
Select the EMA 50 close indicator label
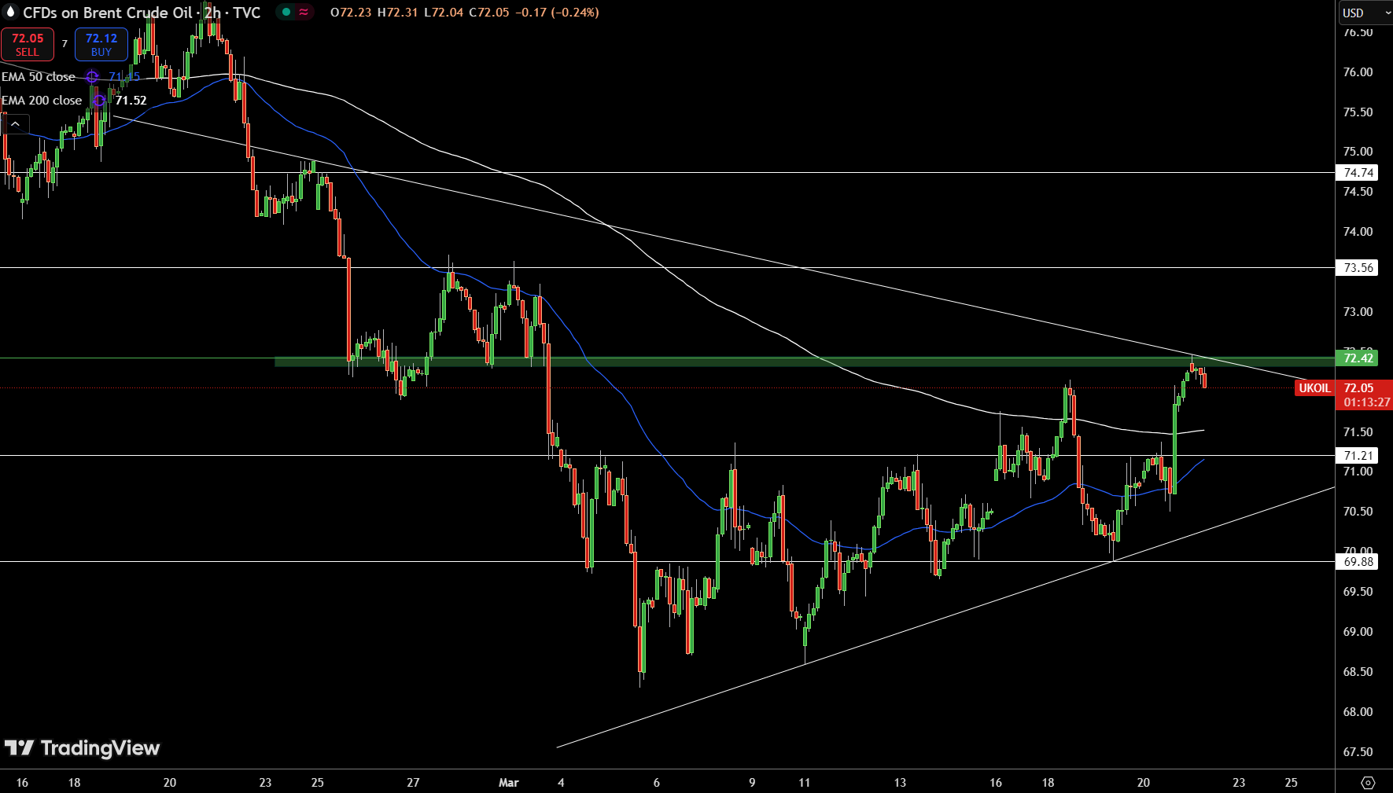tap(39, 76)
